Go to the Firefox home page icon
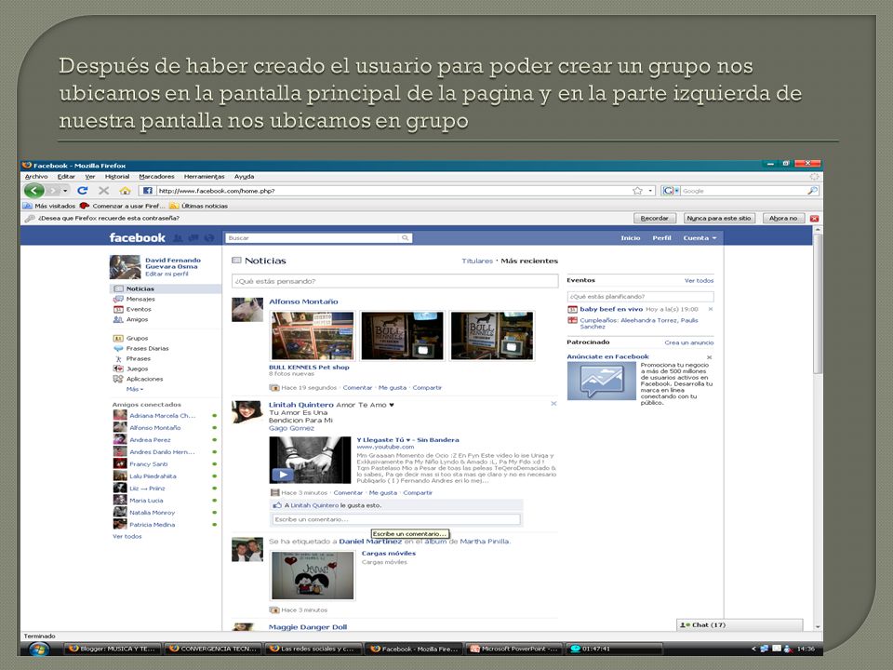893x670 pixels. pyautogui.click(x=125, y=191)
